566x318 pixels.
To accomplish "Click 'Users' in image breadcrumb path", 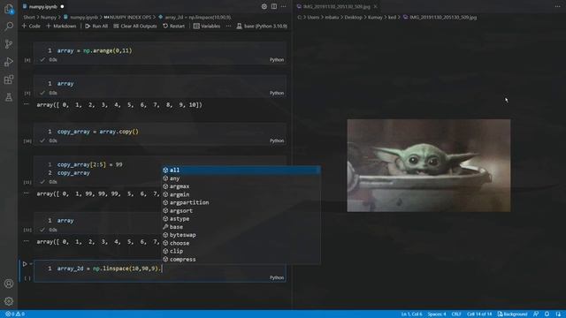I will tap(313, 17).
